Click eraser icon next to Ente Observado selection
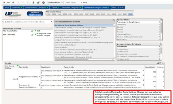The width and height of the screenshot is (173, 104). coord(32,35)
